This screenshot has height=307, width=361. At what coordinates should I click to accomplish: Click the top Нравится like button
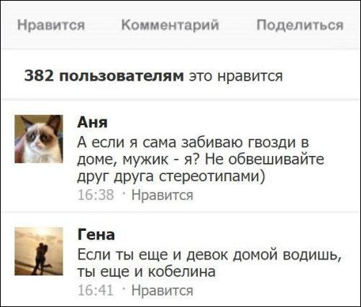coord(51,24)
